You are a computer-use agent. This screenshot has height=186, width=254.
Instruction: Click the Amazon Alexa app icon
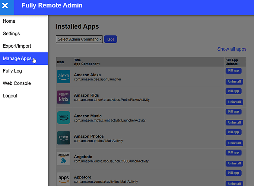[x=63, y=77]
